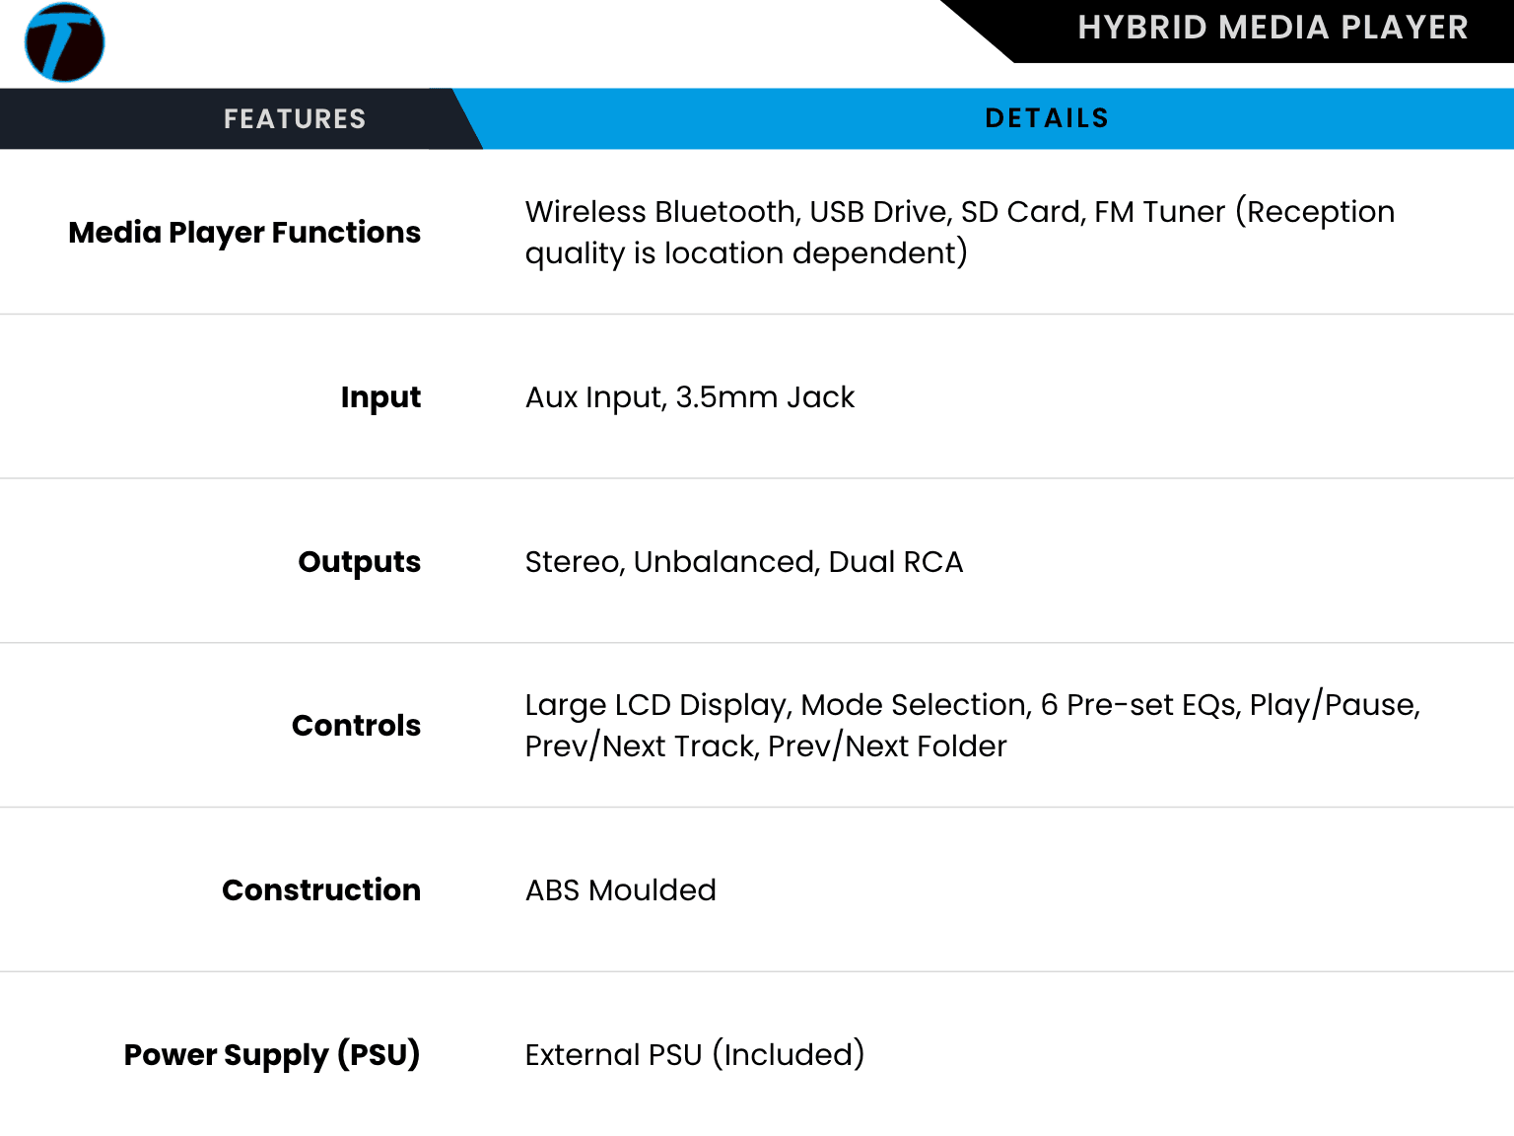The image size is (1514, 1136).
Task: Click the 6 Pre-set EQs text
Action: pos(1140,705)
